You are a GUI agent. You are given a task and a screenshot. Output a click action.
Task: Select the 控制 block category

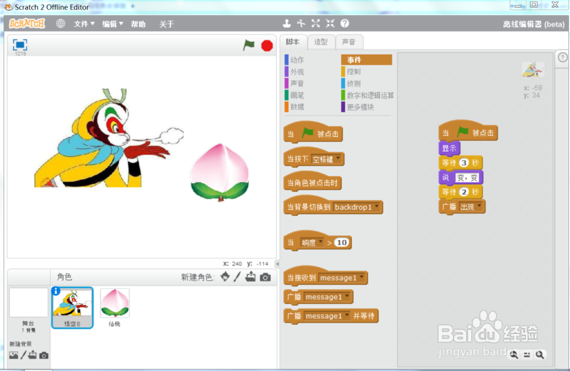[351, 72]
